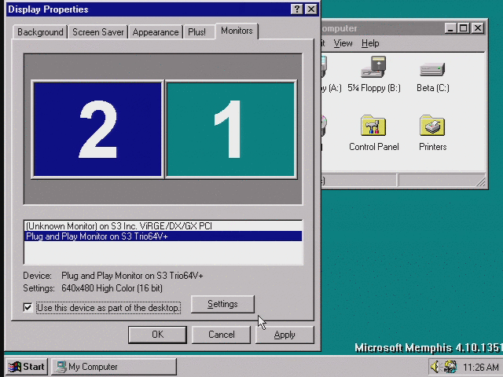Click the taskbar clock showing 11:26 AM
503x377 pixels.
480,367
